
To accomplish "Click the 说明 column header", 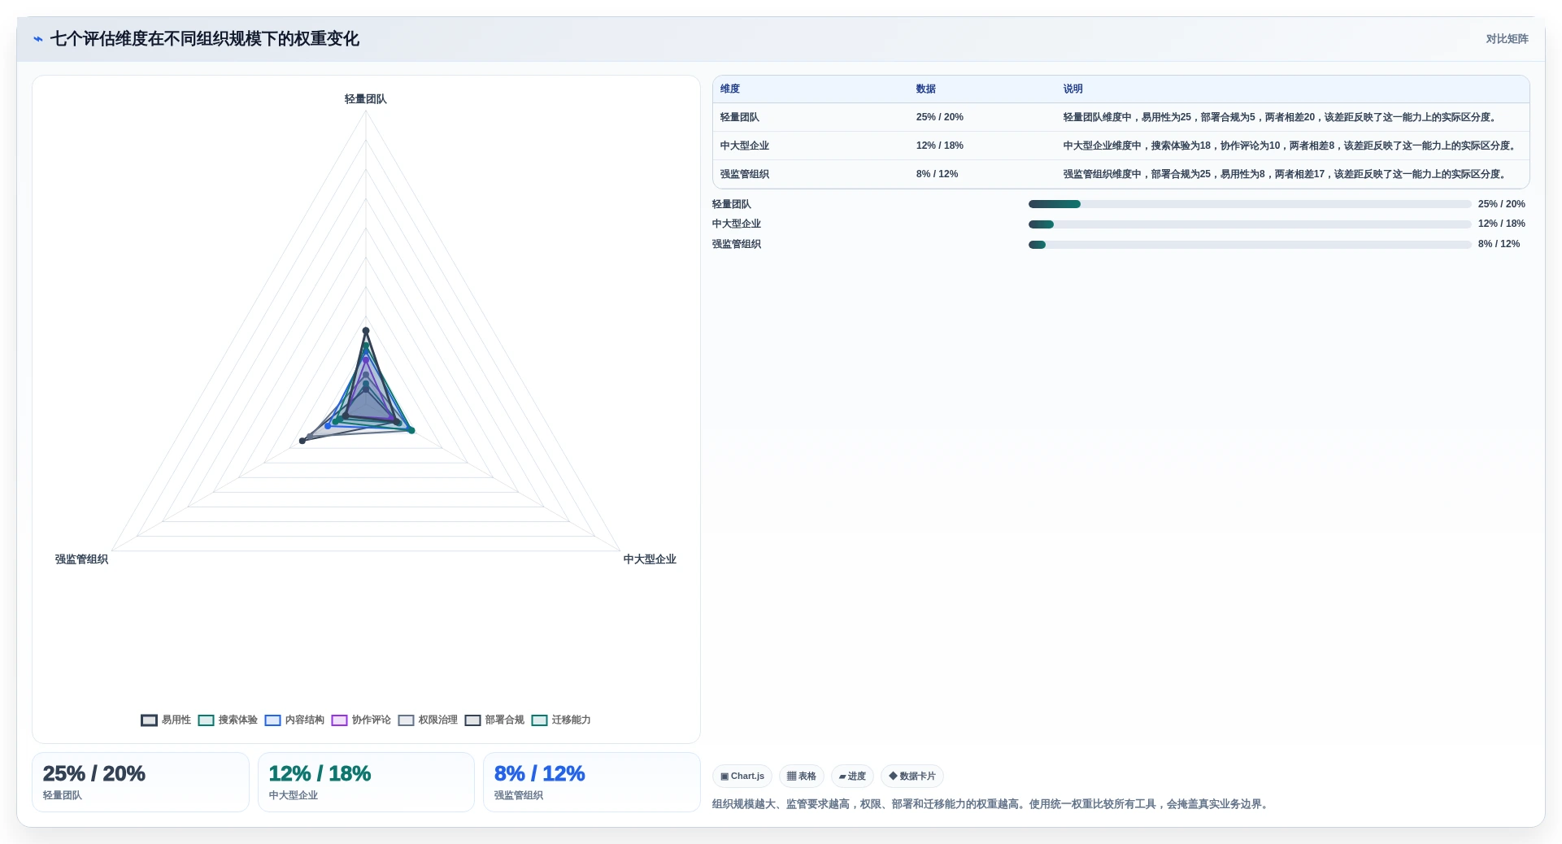I will pyautogui.click(x=1073, y=89).
